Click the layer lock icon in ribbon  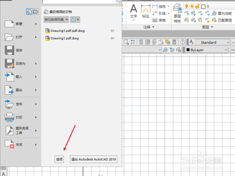[x=207, y=14]
